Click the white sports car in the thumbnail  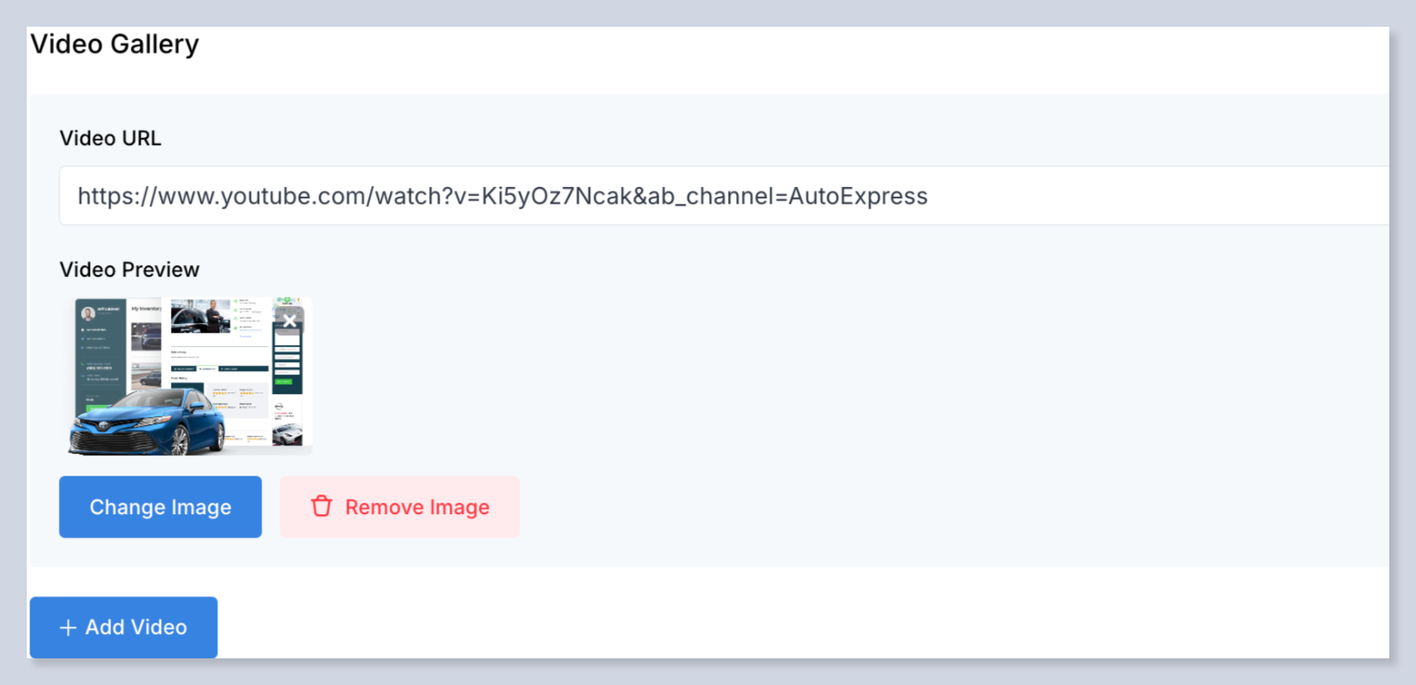click(287, 434)
